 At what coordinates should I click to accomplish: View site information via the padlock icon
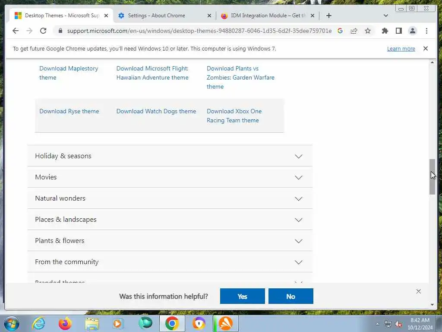[60, 31]
